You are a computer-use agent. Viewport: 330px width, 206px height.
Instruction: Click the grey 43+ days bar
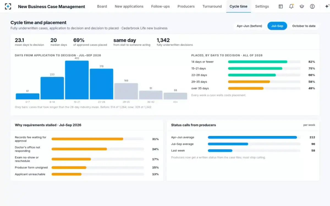pyautogui.click(x=175, y=96)
